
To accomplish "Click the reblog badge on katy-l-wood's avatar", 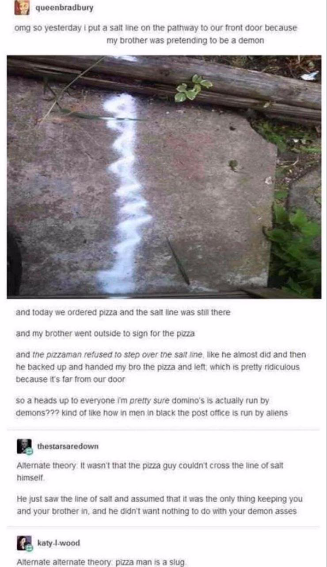I will click(29, 548).
